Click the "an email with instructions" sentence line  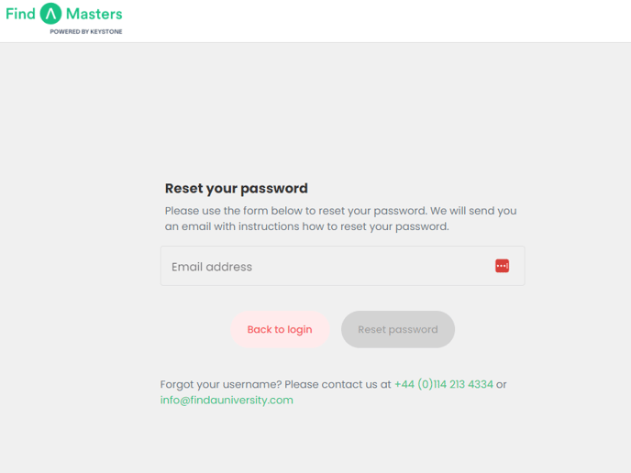[306, 226]
